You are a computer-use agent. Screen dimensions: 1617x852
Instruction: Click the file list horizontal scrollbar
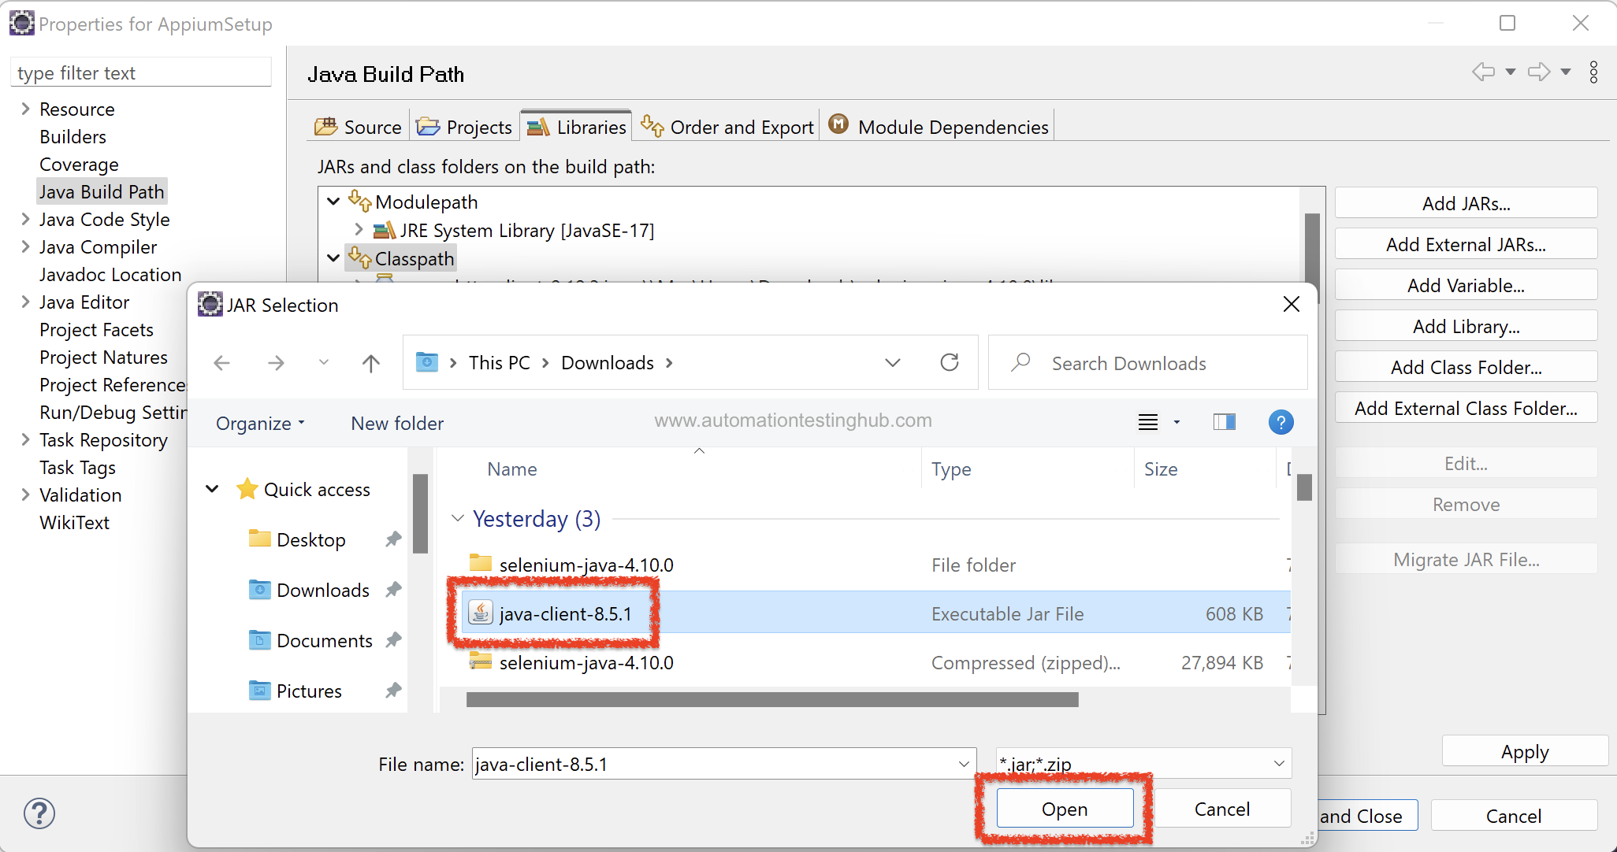tap(772, 699)
